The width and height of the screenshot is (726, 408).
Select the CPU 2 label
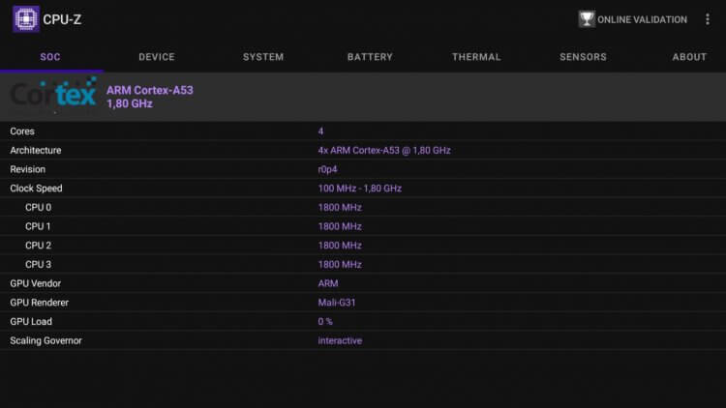click(x=39, y=246)
